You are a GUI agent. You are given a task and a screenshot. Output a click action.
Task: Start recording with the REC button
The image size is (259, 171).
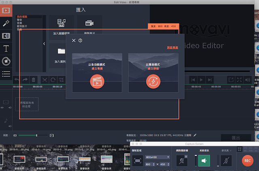pyautogui.click(x=248, y=160)
